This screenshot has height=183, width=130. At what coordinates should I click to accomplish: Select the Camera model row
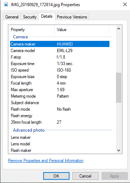point(60,51)
